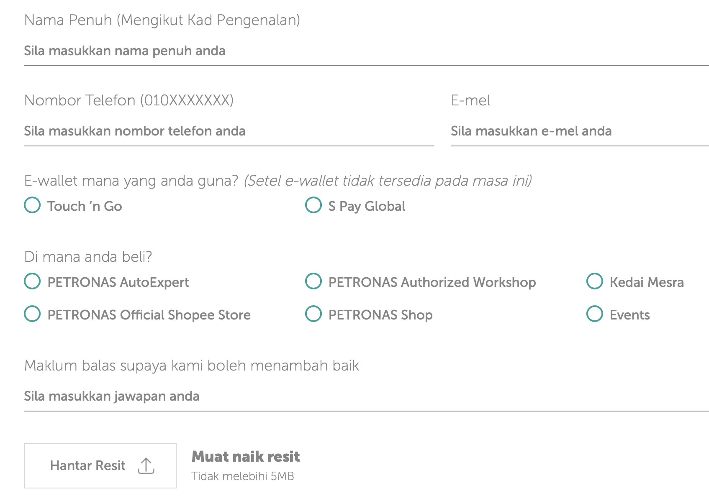This screenshot has width=709, height=501.
Task: Click the Muat naik resit heading
Action: [x=246, y=457]
